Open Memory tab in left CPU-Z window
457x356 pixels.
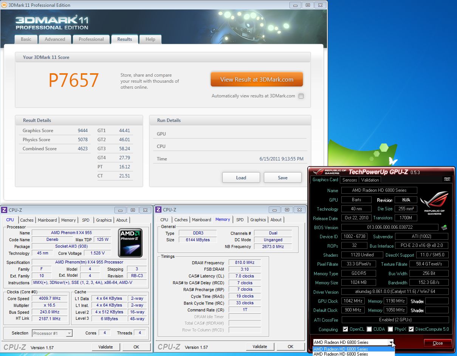[x=68, y=220]
